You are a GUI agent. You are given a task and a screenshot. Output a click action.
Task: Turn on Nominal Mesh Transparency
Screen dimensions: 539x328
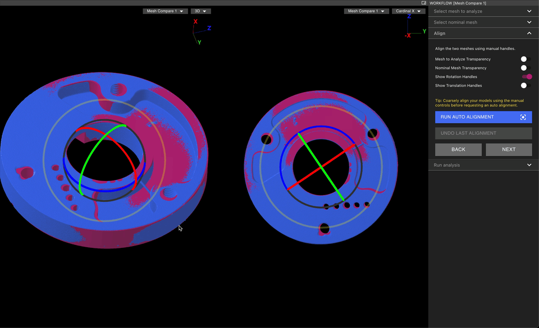coord(526,68)
